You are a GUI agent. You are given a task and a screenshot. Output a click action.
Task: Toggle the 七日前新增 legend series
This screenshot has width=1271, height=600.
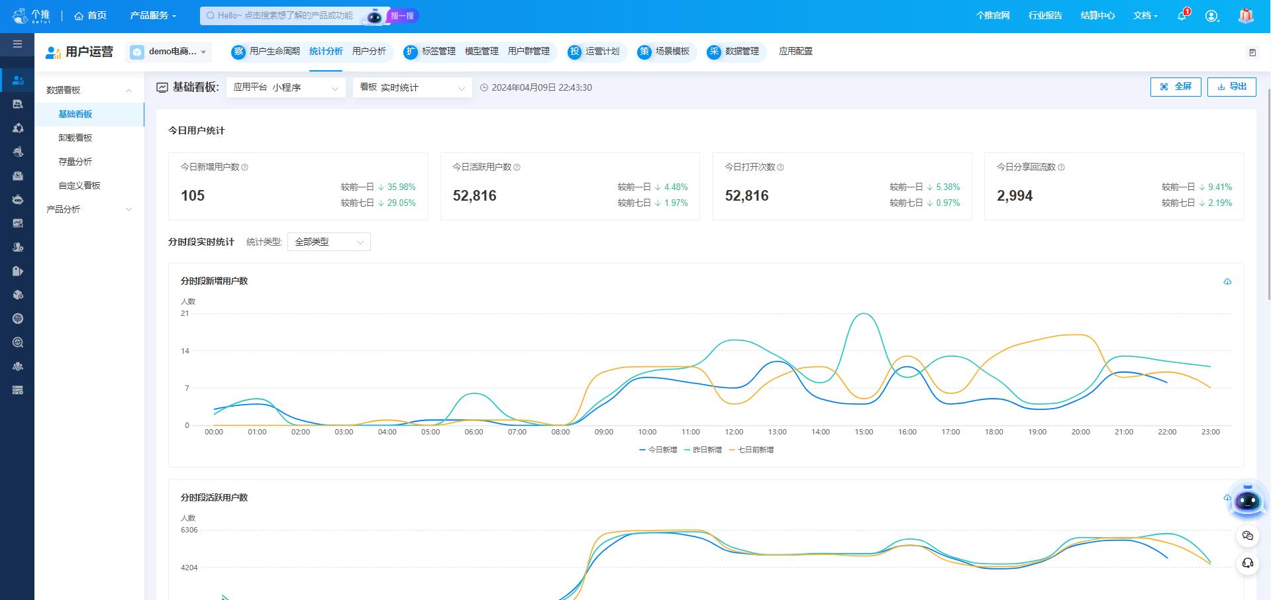[x=751, y=450]
